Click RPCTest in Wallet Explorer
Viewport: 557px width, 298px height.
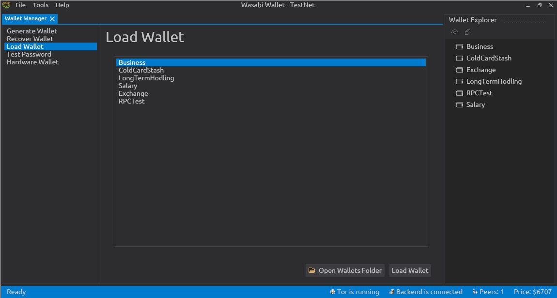(x=479, y=93)
